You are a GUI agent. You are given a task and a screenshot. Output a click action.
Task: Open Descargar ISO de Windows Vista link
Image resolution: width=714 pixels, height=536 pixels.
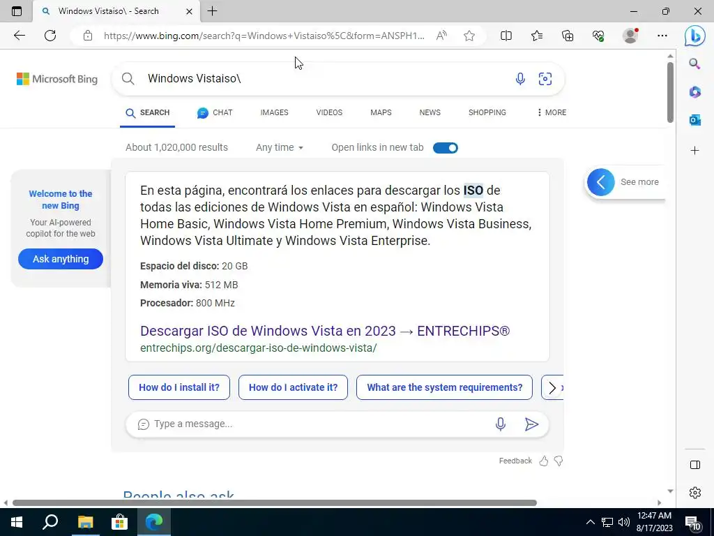tap(325, 331)
